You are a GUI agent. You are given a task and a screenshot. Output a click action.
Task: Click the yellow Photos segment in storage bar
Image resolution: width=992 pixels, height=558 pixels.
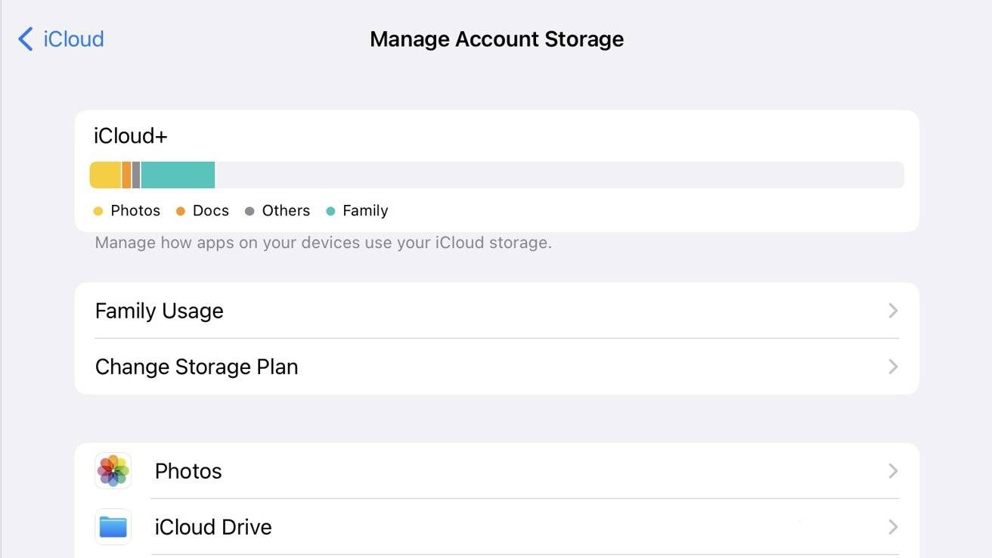(105, 175)
